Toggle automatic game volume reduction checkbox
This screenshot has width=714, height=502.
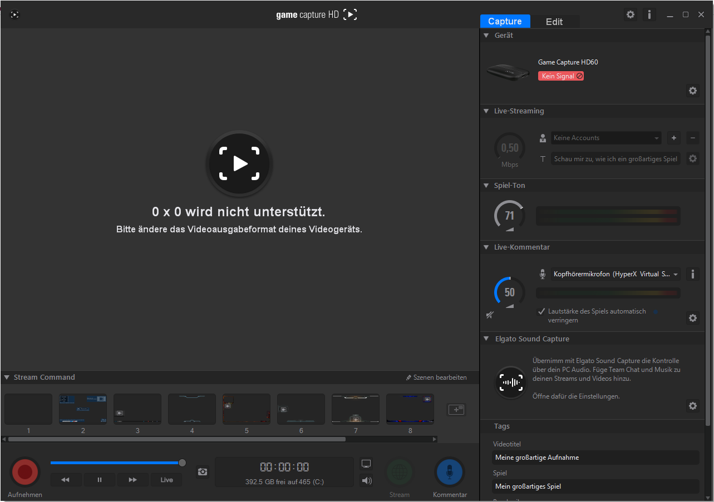pos(541,311)
